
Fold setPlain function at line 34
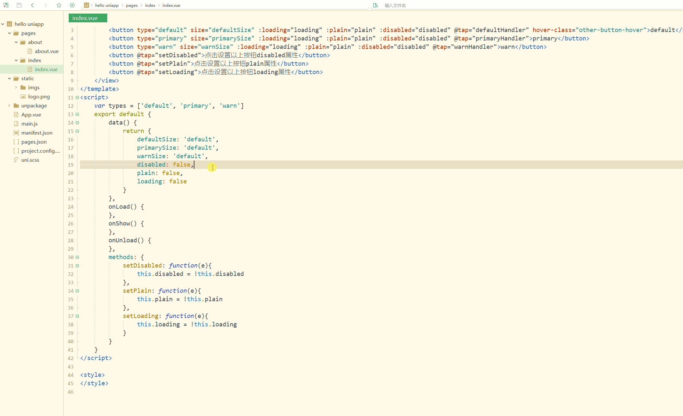click(x=77, y=291)
